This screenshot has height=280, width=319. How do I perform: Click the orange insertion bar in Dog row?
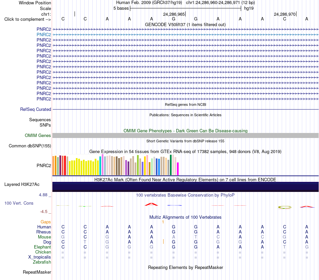pyautogui.click(x=164, y=241)
